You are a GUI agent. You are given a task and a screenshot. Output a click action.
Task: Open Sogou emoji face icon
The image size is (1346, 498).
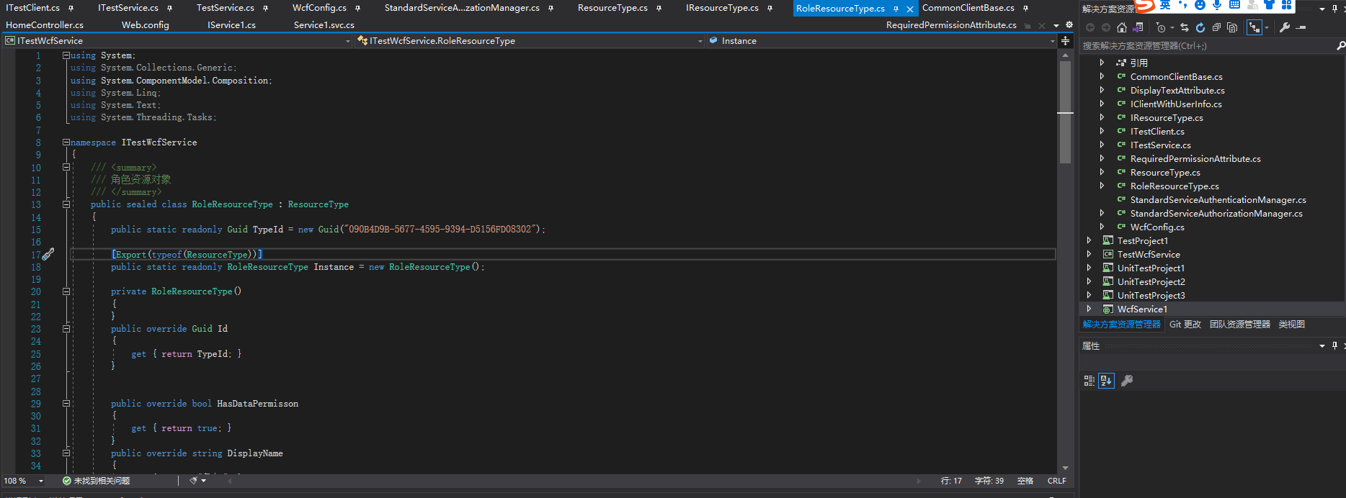[x=1200, y=5]
